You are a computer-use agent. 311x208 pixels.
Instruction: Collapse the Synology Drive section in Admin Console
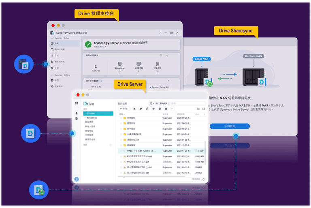(x=52, y=38)
